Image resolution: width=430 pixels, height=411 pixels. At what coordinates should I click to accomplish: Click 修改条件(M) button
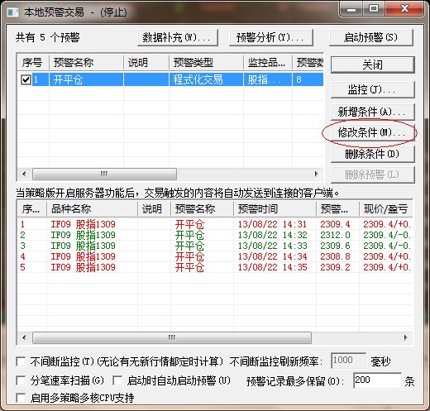pos(373,133)
